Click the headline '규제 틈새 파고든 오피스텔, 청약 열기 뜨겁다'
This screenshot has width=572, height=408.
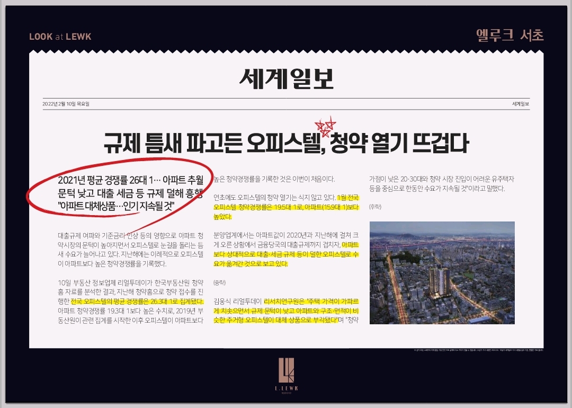pos(287,143)
